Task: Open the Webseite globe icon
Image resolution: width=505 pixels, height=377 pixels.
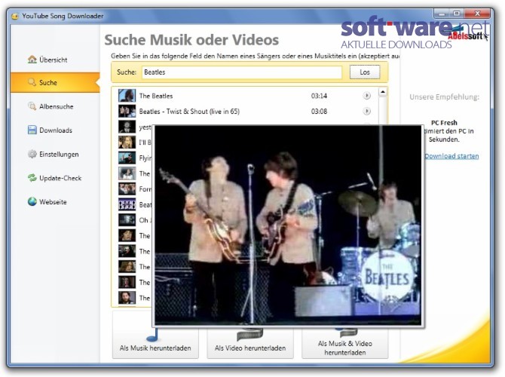Action: pos(32,202)
